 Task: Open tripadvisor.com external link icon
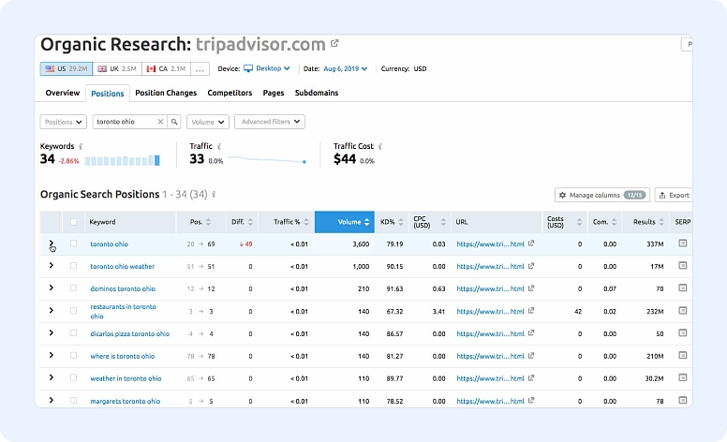pos(334,44)
